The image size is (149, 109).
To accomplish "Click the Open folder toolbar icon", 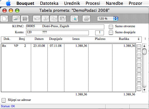I will click(x=16, y=19).
